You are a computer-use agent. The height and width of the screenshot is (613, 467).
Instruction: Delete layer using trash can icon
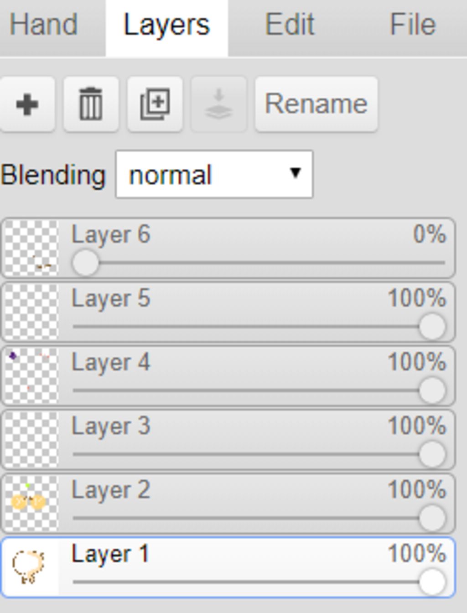point(91,104)
